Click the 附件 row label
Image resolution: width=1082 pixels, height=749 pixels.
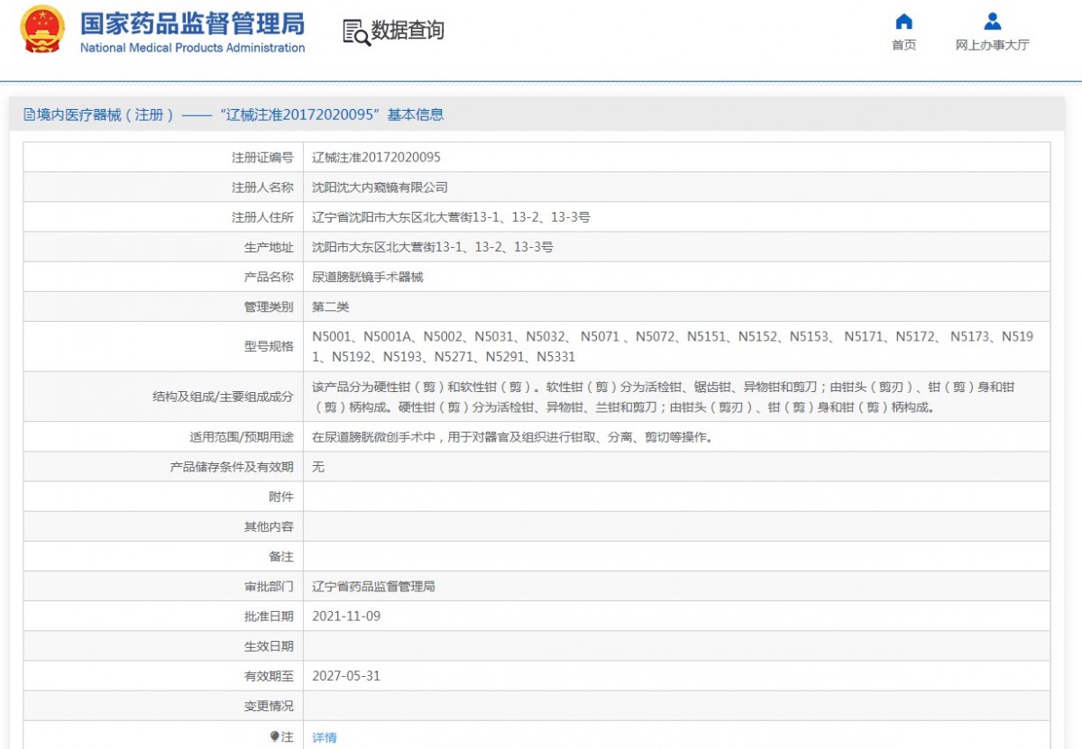(281, 497)
